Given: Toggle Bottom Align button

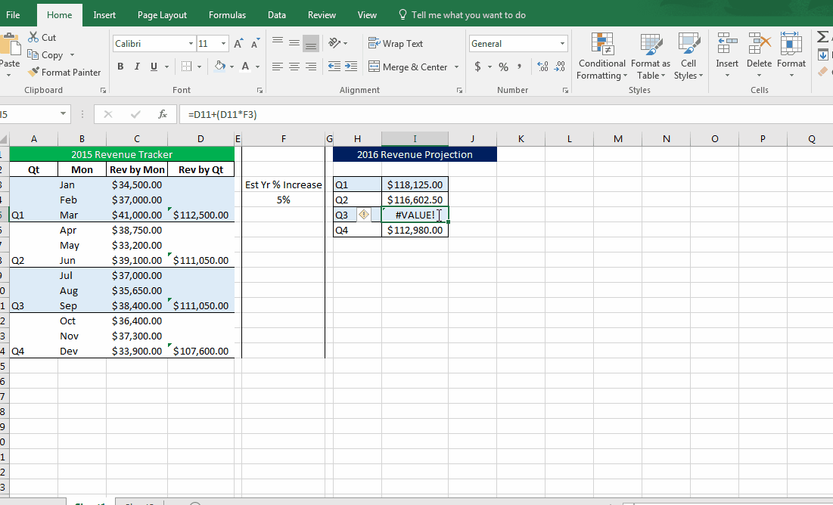Looking at the screenshot, I should (x=311, y=43).
